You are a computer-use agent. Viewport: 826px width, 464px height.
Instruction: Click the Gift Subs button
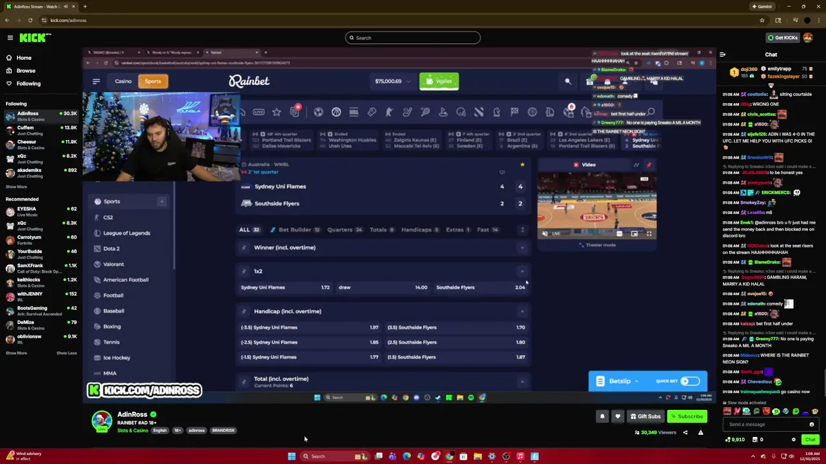(x=645, y=417)
